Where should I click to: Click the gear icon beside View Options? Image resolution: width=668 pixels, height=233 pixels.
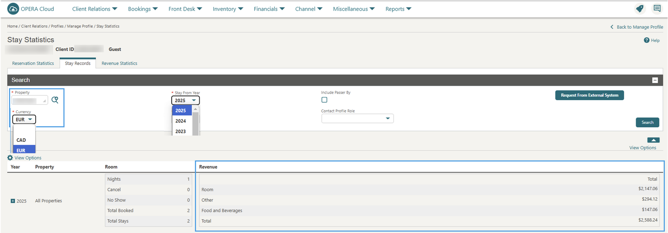[x=10, y=158]
